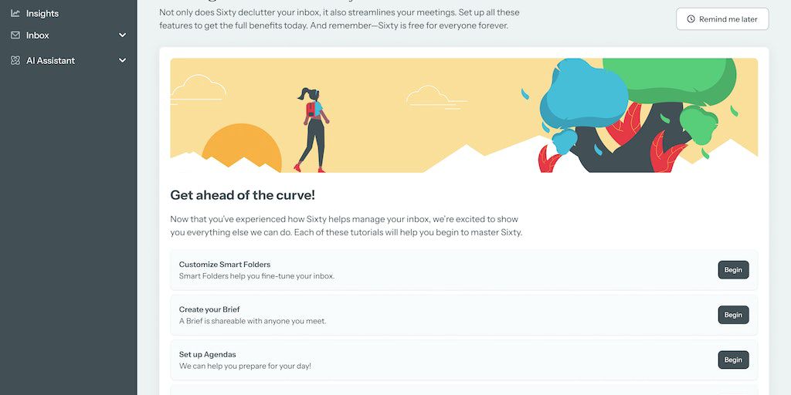Click the Get ahead of the curve heading
The height and width of the screenshot is (395, 791).
pyautogui.click(x=243, y=195)
